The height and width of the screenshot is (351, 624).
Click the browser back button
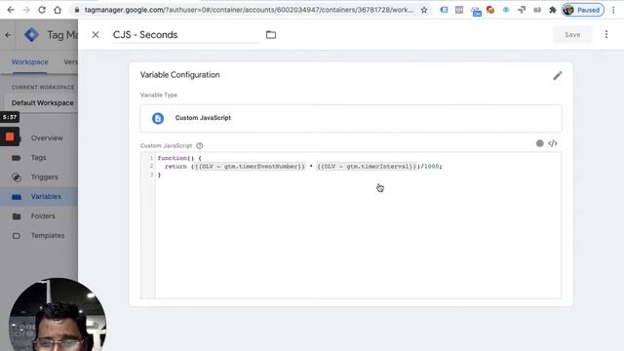[11, 10]
